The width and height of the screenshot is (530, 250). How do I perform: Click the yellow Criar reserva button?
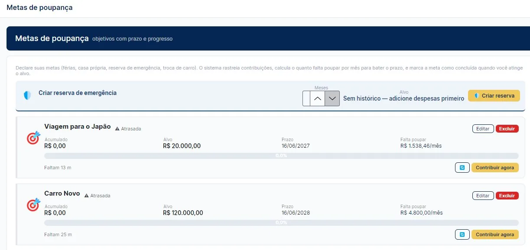(494, 96)
